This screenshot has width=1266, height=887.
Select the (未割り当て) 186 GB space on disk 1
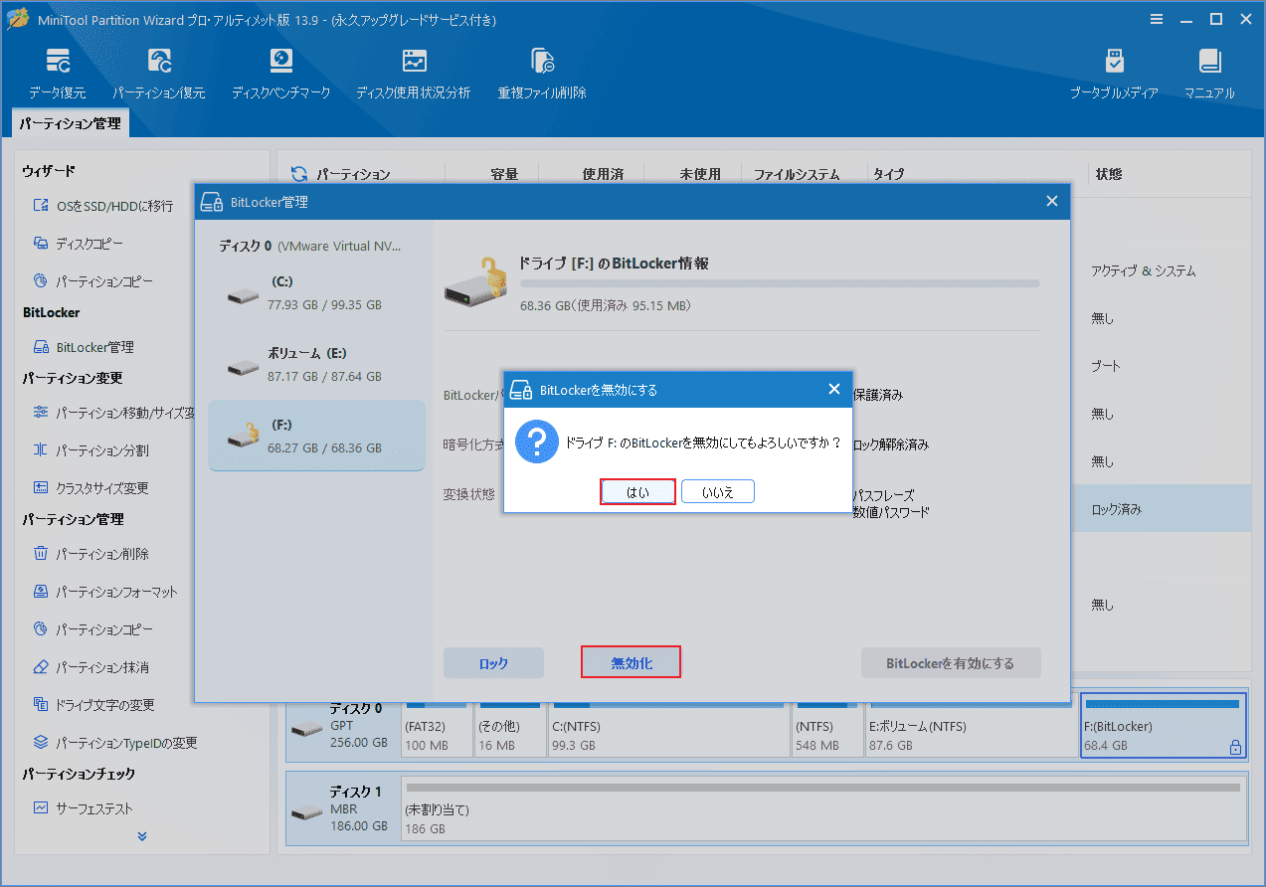pyautogui.click(x=822, y=807)
